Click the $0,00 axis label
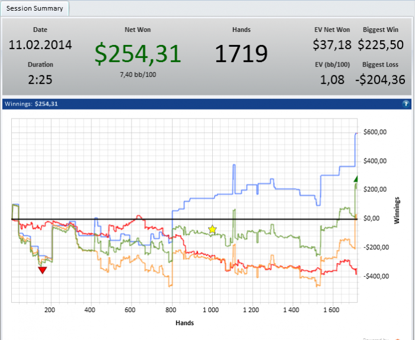Image resolution: width=415 pixels, height=340 pixels. pos(371,218)
